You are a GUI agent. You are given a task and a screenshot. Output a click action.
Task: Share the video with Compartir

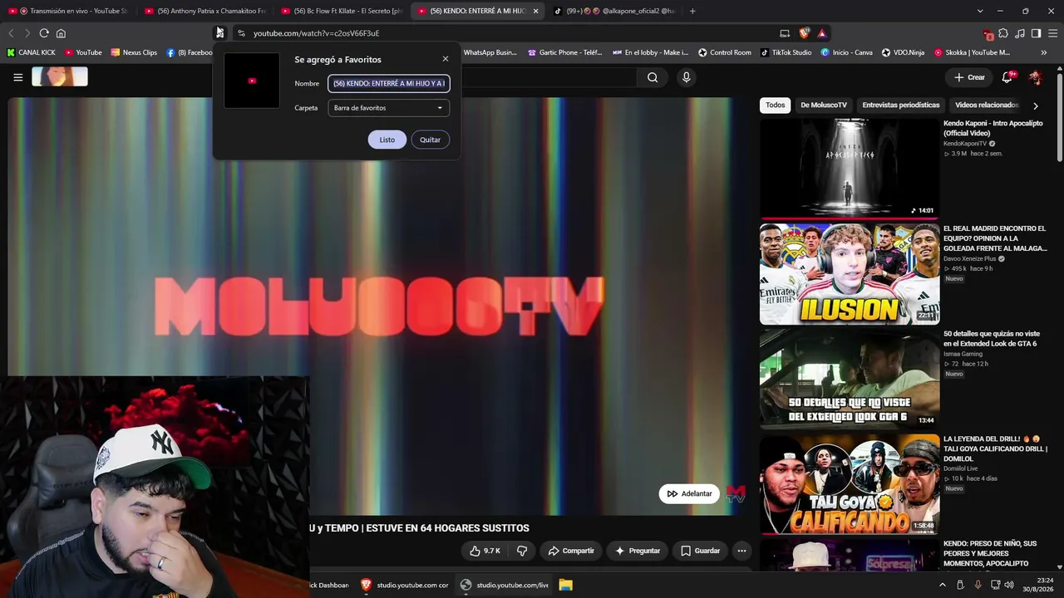pos(571,551)
